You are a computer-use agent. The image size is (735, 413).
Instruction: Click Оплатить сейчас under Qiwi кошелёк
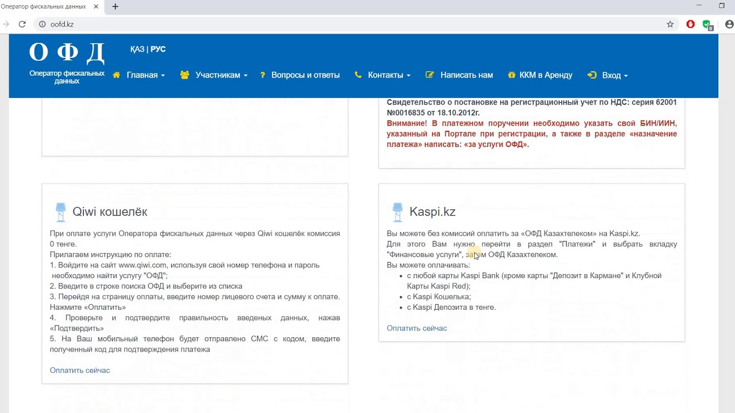[80, 370]
